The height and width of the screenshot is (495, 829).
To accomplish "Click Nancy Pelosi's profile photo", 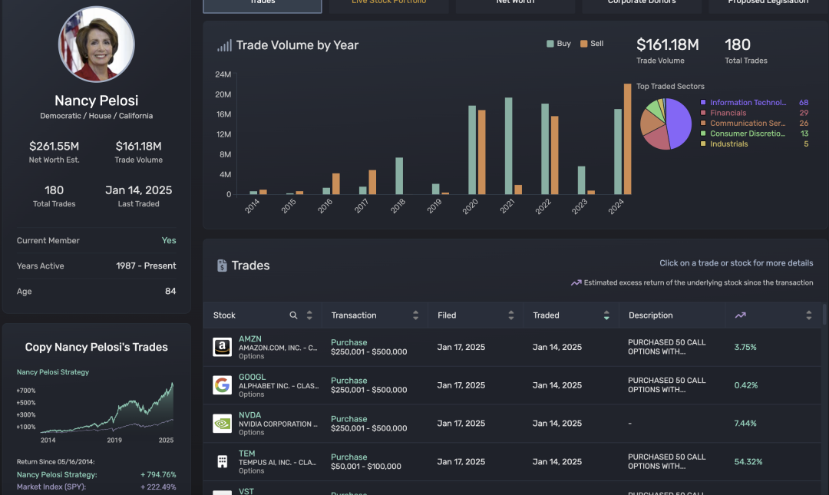I will [x=97, y=45].
